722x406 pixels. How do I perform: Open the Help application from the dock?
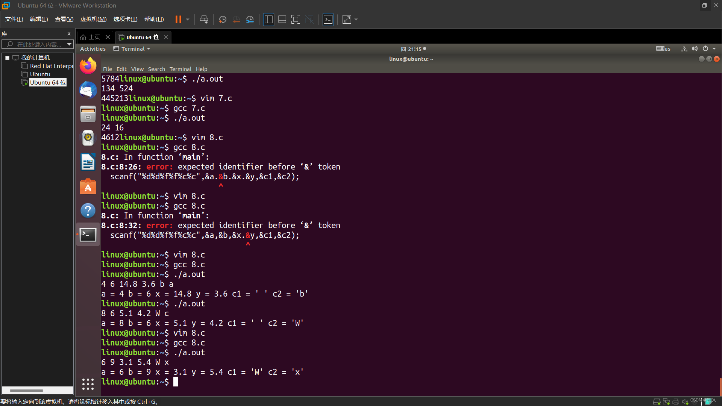click(x=88, y=210)
